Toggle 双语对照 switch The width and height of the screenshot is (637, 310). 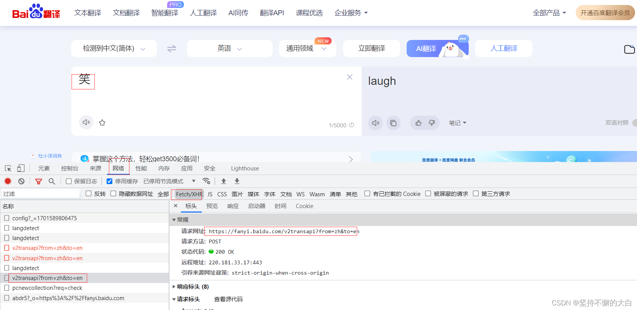click(634, 123)
